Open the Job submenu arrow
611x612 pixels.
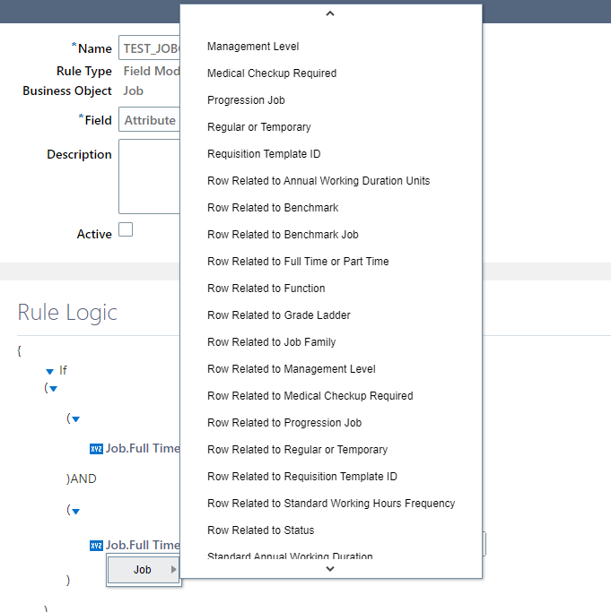(x=173, y=570)
